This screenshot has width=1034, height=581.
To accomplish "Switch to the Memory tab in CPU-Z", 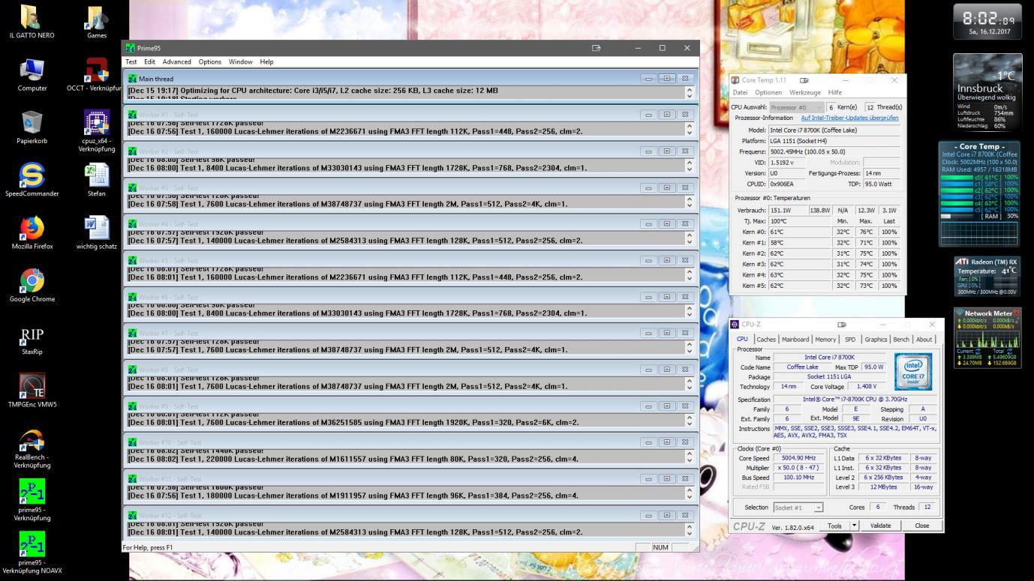I will coord(825,340).
